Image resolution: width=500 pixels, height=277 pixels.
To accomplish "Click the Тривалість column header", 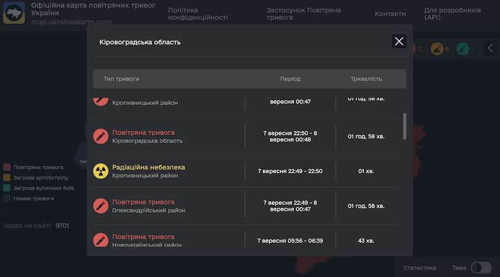I will pos(366,79).
